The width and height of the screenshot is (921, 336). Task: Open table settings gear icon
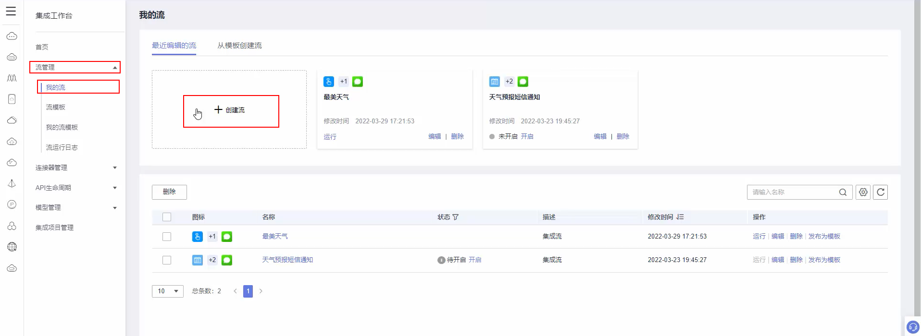tap(863, 192)
